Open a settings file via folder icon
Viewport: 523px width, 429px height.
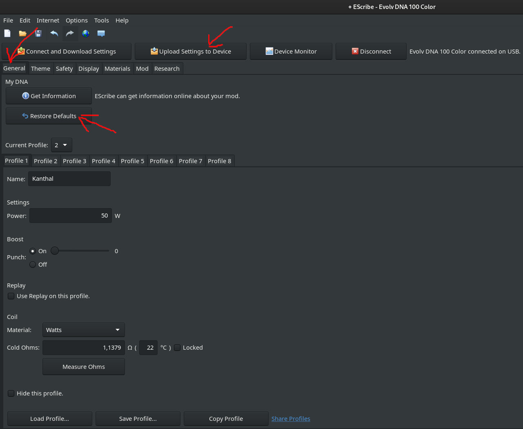[23, 34]
